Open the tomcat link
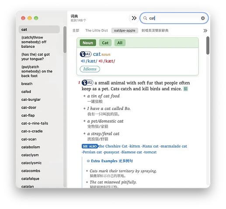Screen dimensions: 226x209 [x=150, y=152]
